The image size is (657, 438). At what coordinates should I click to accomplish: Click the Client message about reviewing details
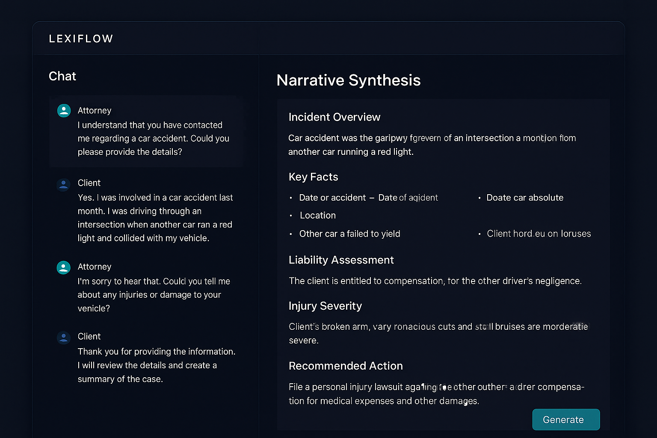pyautogui.click(x=157, y=365)
